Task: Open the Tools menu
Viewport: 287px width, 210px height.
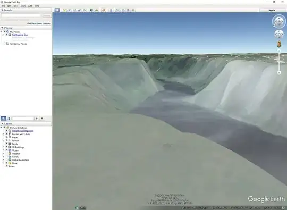Action: tap(23, 6)
